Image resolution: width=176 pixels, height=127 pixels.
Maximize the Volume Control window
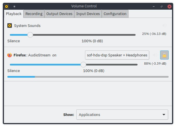(162, 7)
